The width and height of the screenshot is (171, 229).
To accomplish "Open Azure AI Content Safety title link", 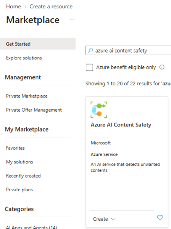I will [x=121, y=125].
